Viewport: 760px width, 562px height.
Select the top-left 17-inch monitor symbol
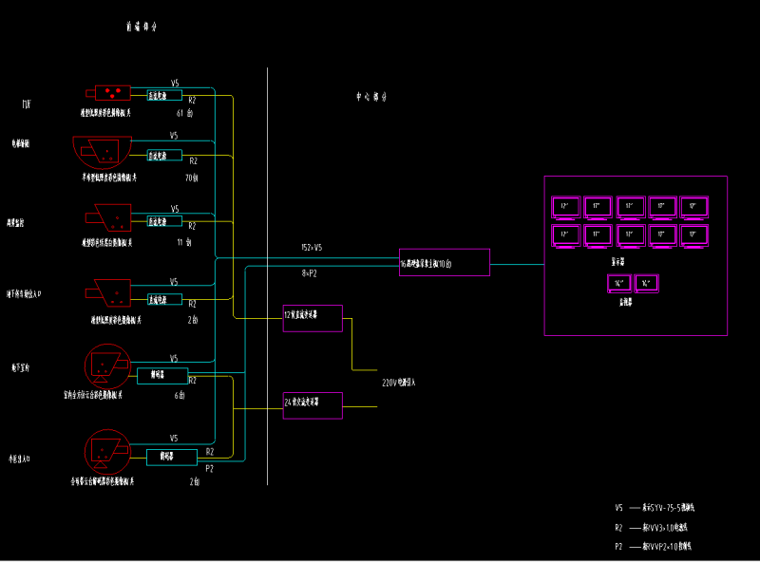[x=565, y=206]
